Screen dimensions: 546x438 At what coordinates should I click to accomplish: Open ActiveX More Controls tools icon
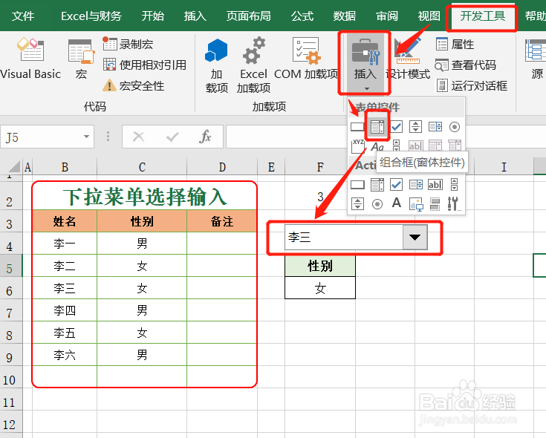pos(454,204)
